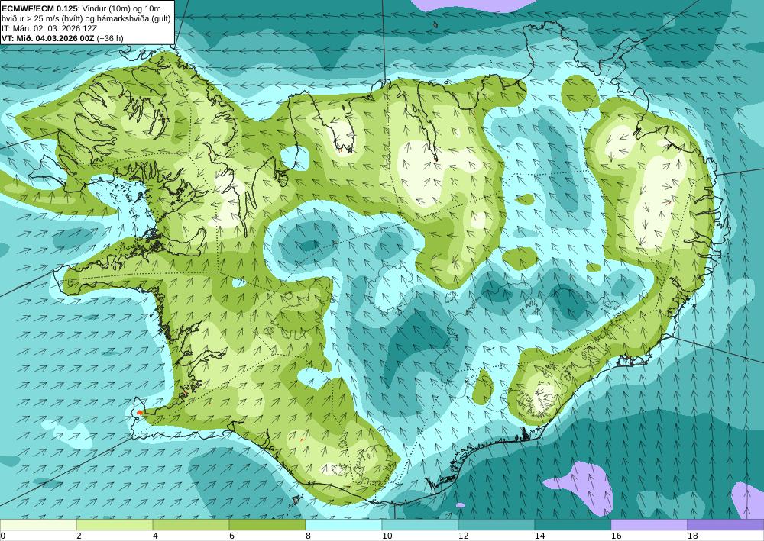Click the title line 'ECMWF/ECM 0.125: Vindur (10m) og 10m'
This screenshot has width=764, height=541.
(x=82, y=8)
